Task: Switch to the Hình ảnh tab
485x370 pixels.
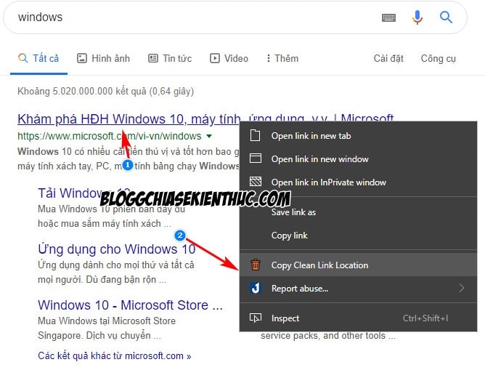Action: coord(104,58)
